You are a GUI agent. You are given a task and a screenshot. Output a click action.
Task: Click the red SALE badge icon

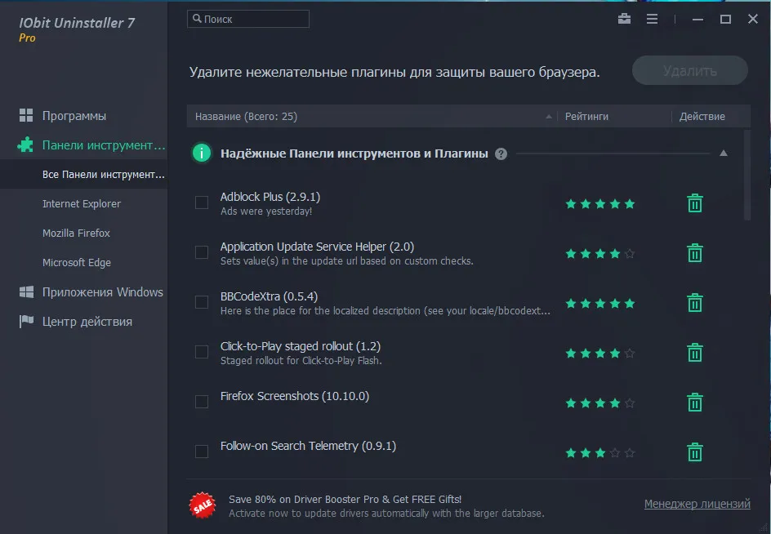point(202,505)
